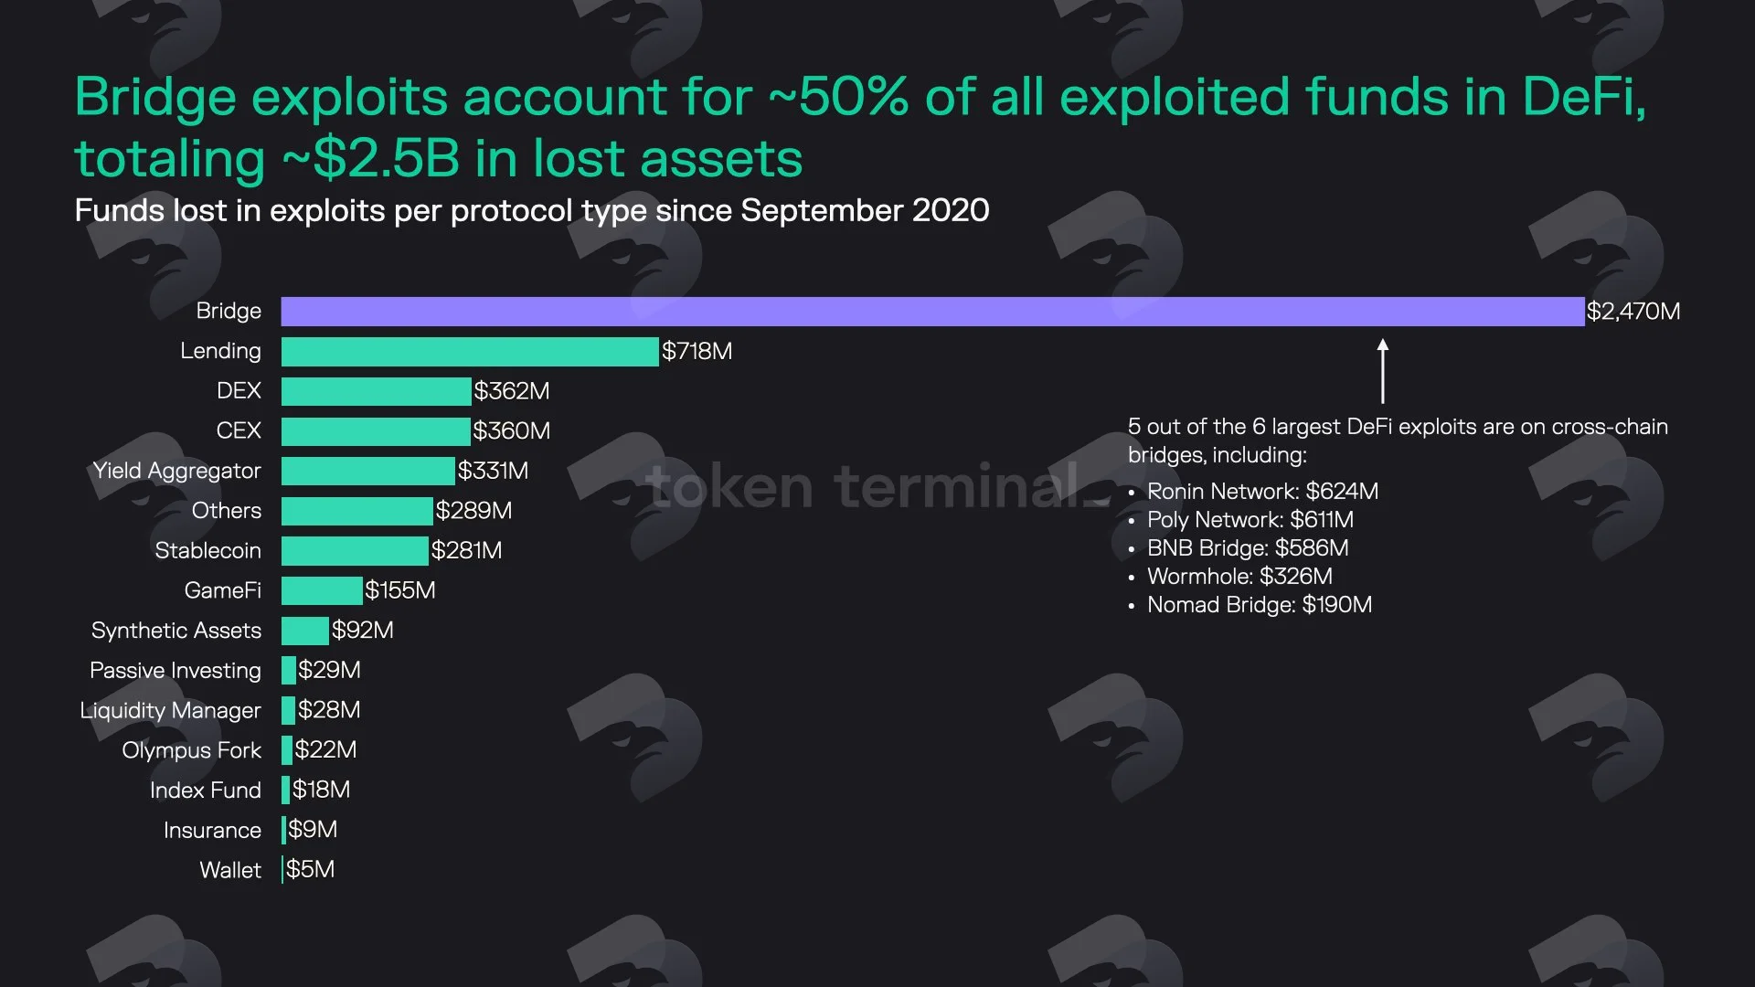
Task: Click the token terminal watermark logo
Action: [876, 485]
